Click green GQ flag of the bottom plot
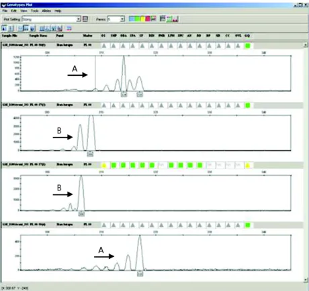 click(x=247, y=225)
